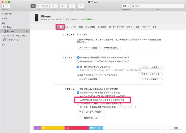Toggle sync only checked songs checkbox
The width and height of the screenshot is (186, 133).
tap(78, 93)
